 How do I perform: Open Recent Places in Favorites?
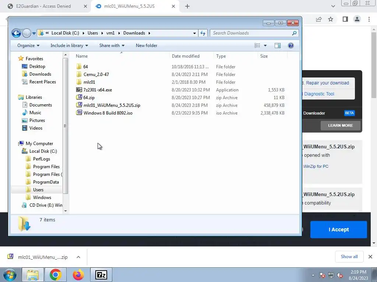click(43, 82)
